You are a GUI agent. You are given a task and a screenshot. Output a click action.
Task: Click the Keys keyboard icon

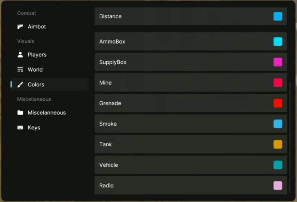point(20,128)
